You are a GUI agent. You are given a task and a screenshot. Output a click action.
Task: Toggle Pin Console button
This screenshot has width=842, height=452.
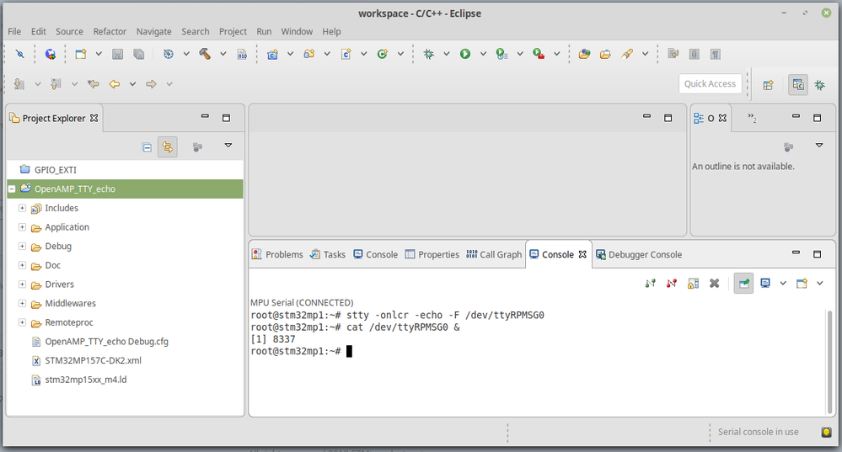(743, 283)
